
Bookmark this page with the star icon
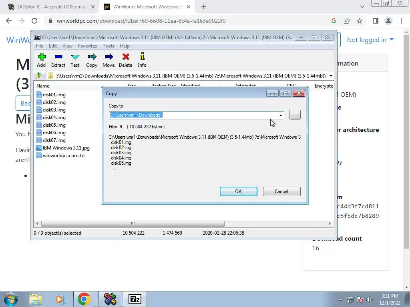coord(360,21)
